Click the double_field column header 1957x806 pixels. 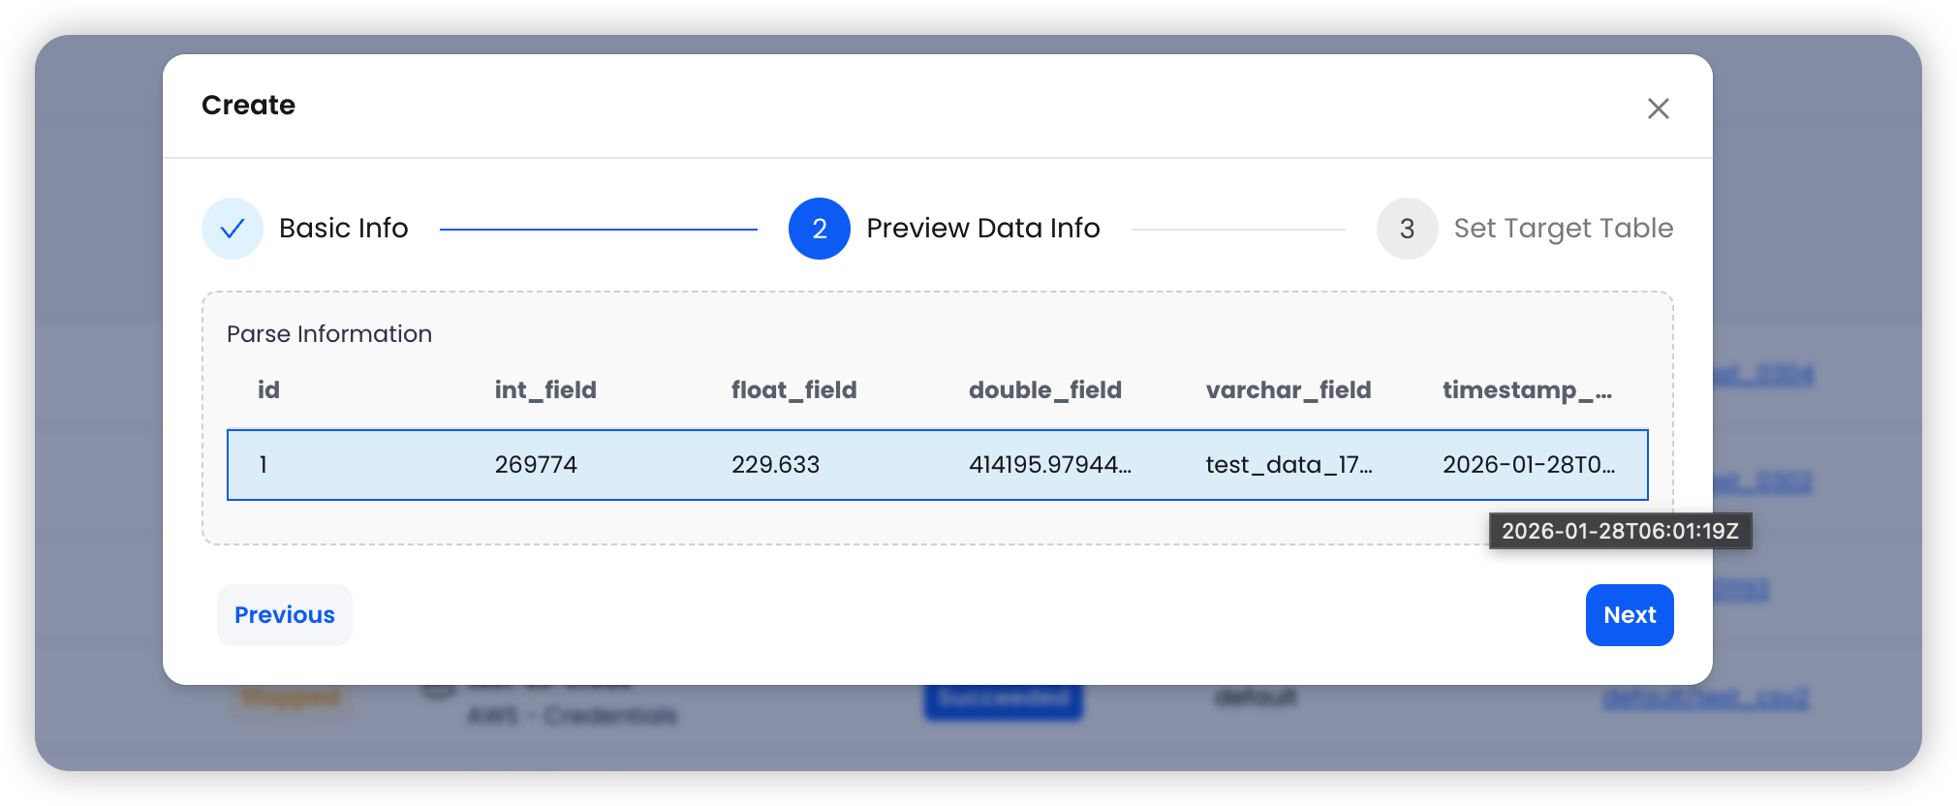point(1044,390)
